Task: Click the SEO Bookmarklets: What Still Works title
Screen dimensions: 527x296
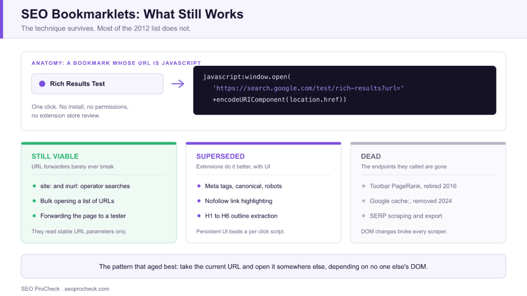Action: 132,14
